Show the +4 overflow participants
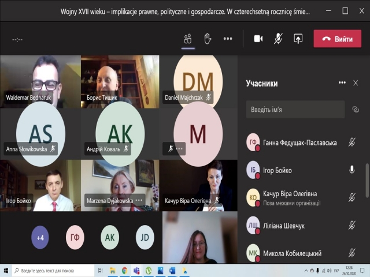Viewport: 370px width, 277px height. (40, 237)
